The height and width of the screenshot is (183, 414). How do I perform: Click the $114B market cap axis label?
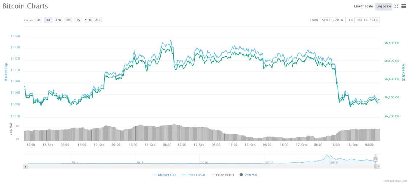coord(15,36)
